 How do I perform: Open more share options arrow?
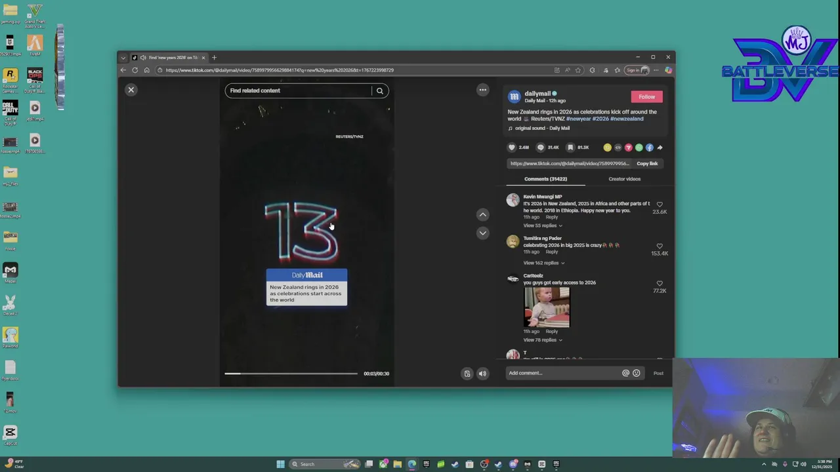click(x=660, y=147)
